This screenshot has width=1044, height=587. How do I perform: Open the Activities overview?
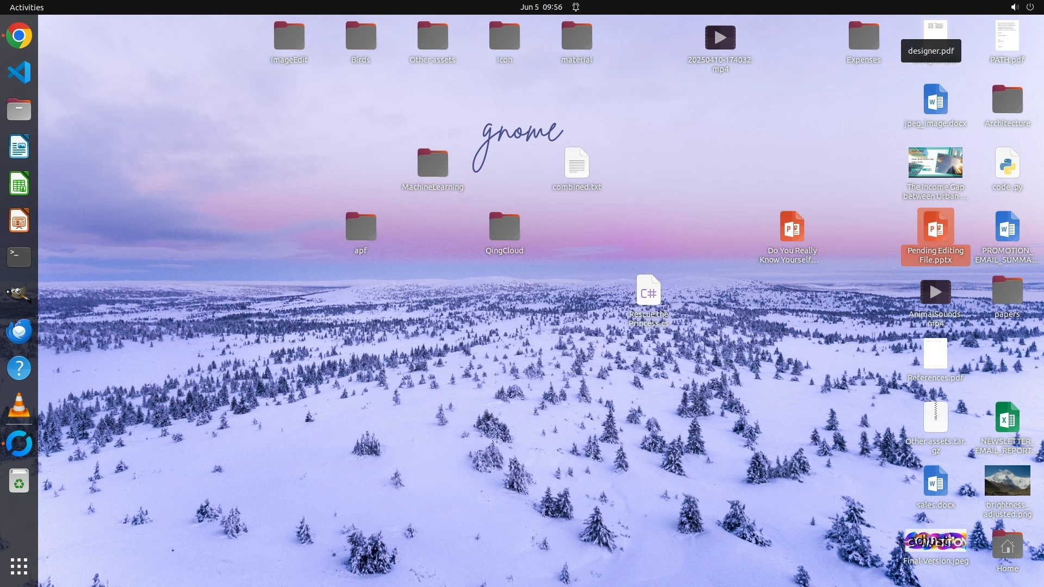coord(27,7)
